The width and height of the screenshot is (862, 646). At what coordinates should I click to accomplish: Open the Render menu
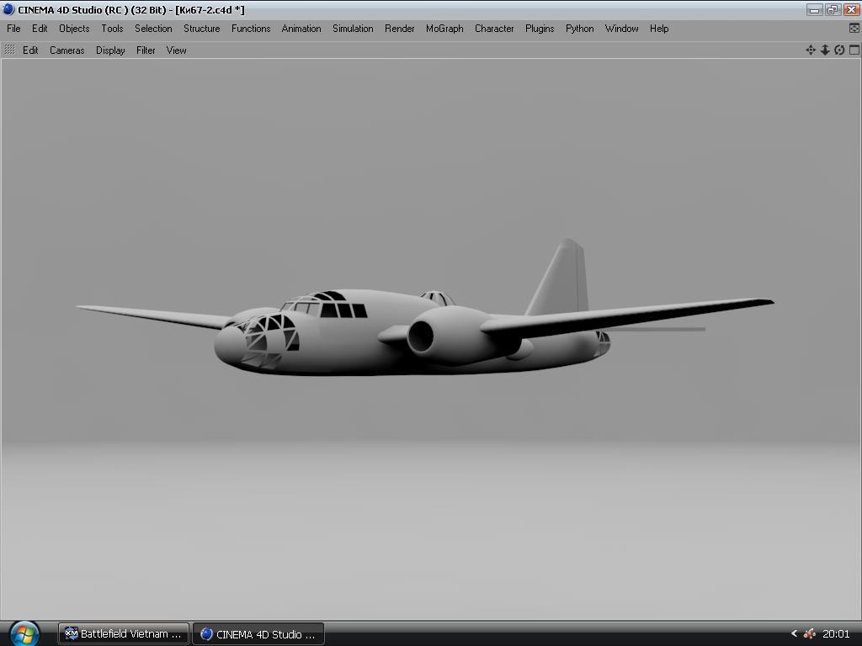point(399,29)
